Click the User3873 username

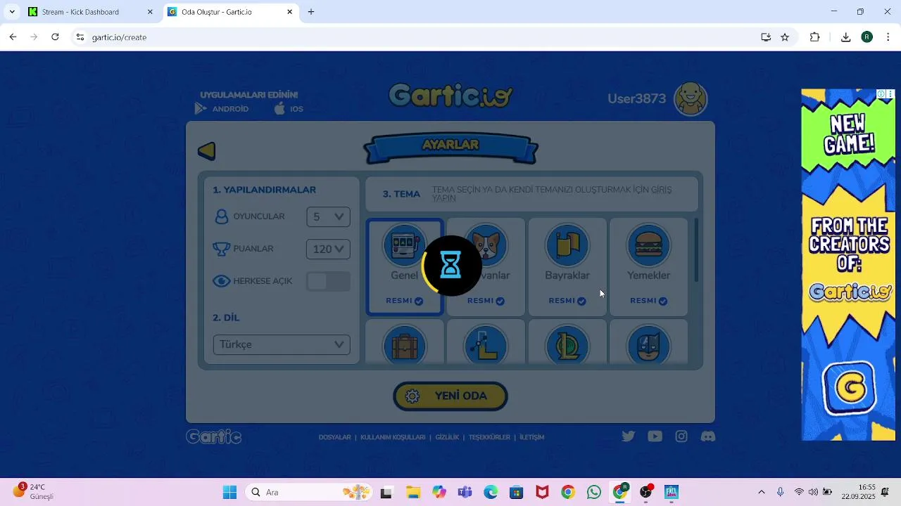pyautogui.click(x=637, y=99)
